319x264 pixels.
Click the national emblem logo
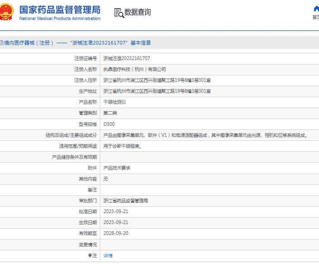pos(6,12)
